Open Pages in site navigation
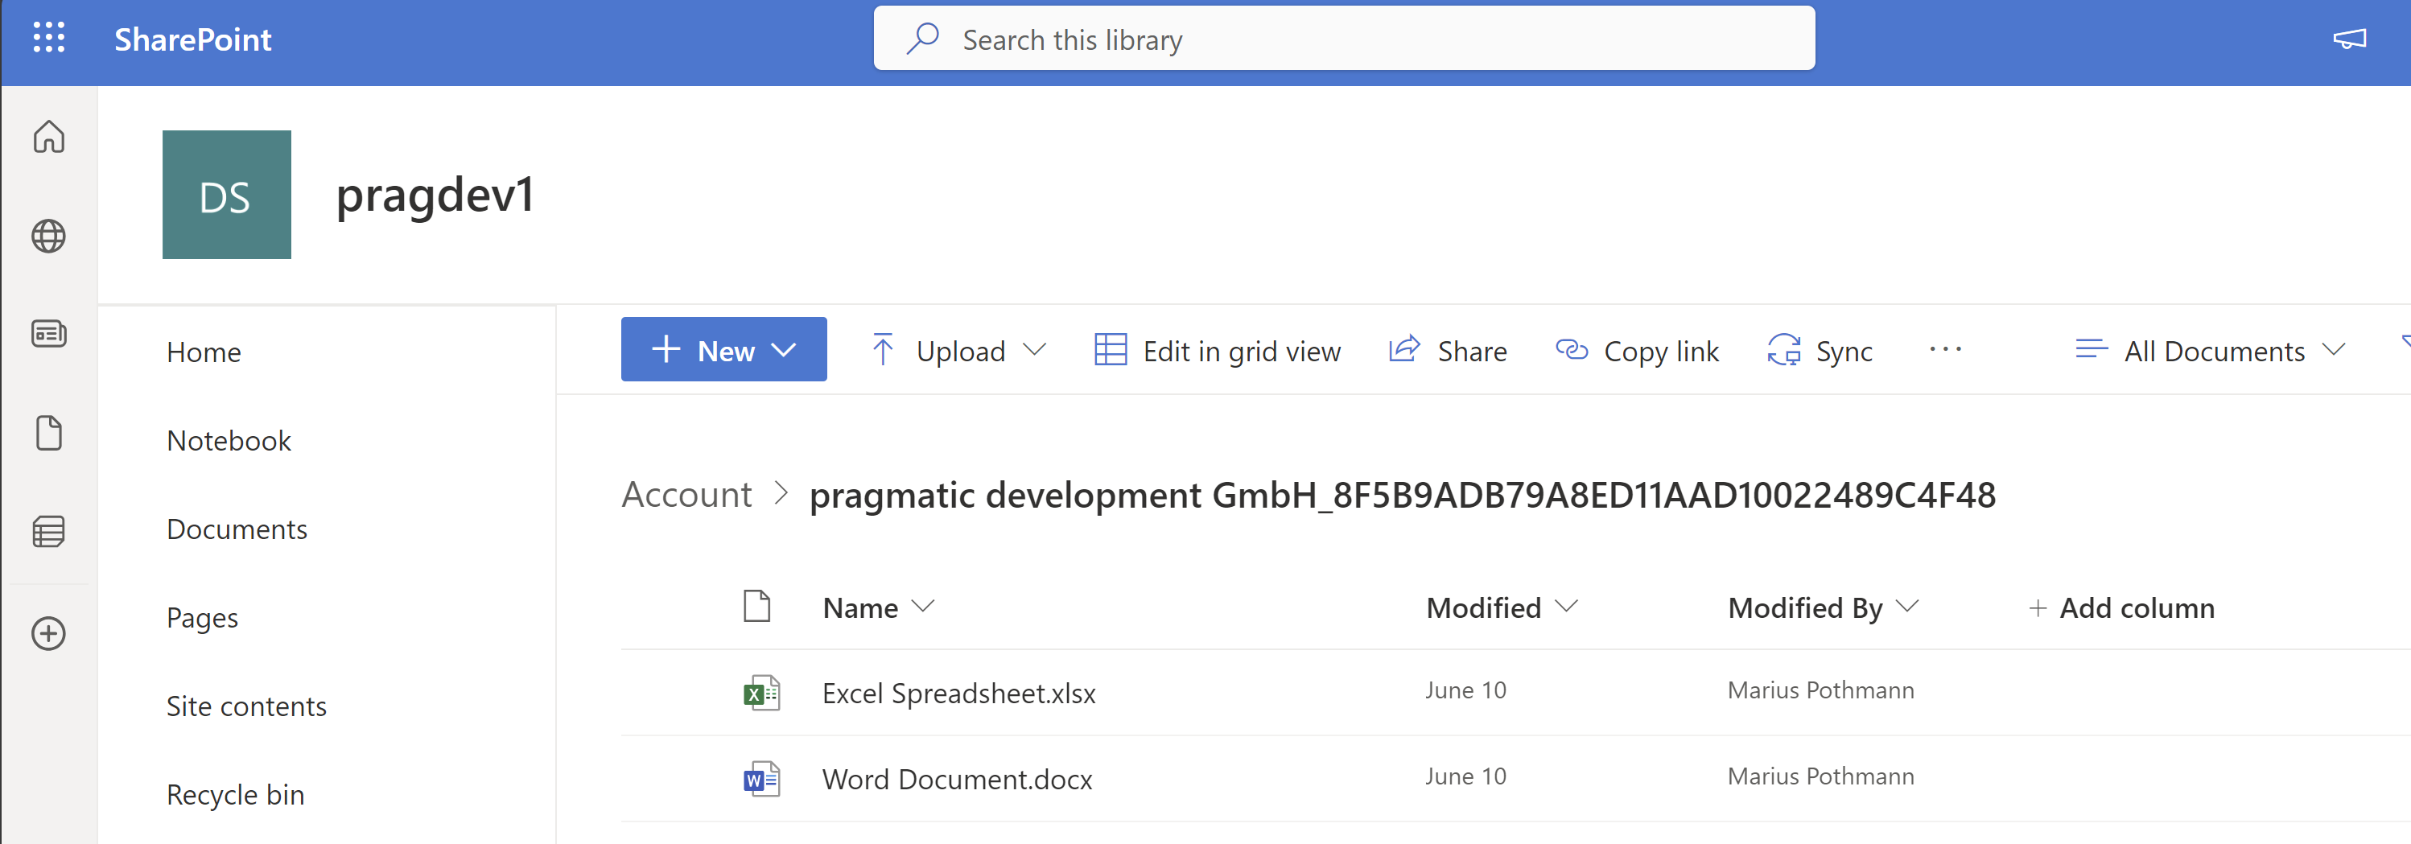 click(x=202, y=618)
